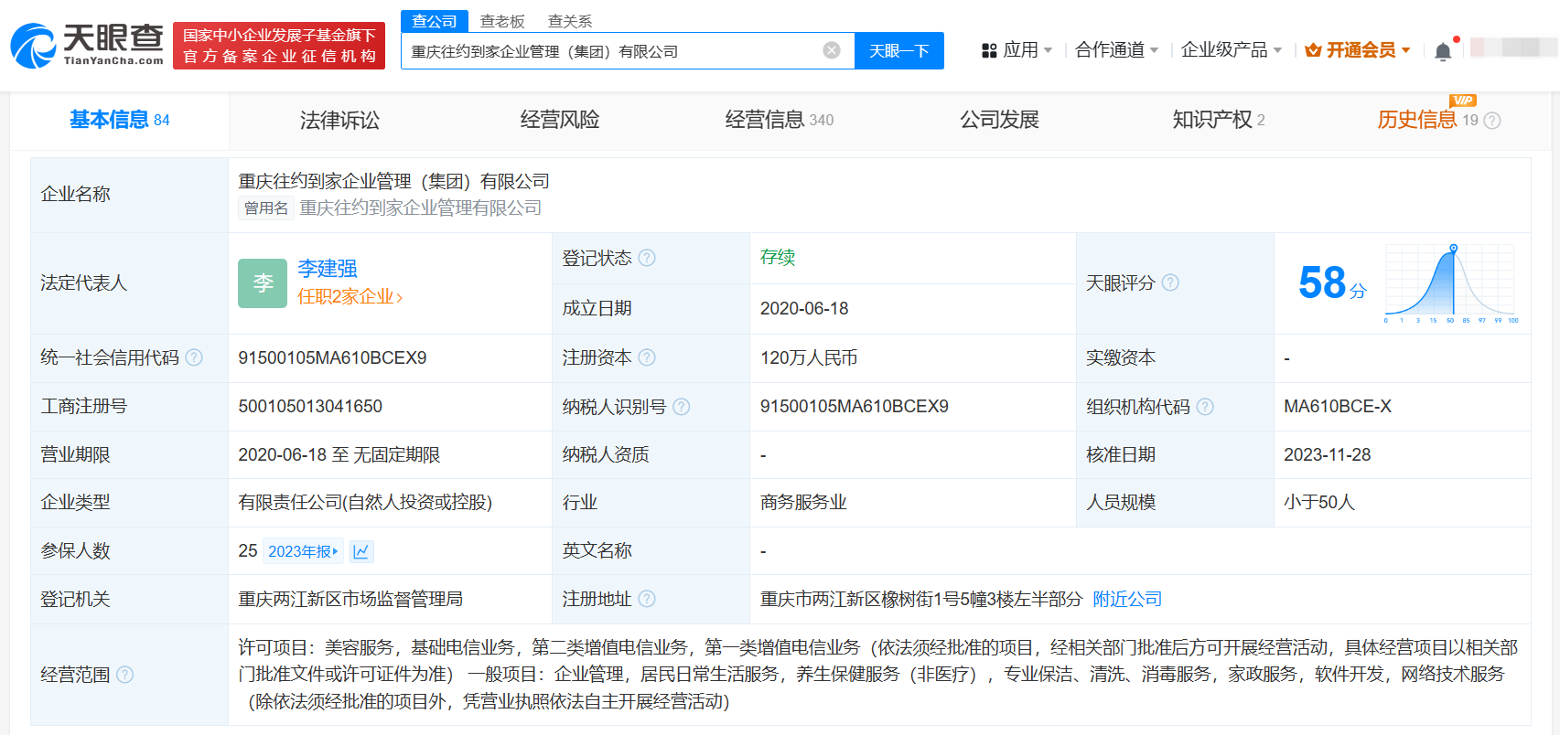The width and height of the screenshot is (1560, 735).
Task: Clear the search box with X icon
Action: tap(832, 50)
